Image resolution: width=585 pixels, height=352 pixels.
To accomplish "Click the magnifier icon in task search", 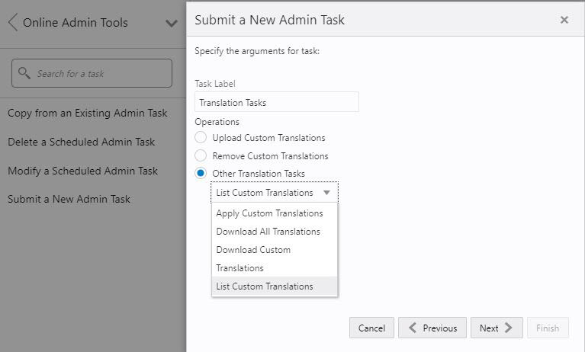I will click(24, 74).
